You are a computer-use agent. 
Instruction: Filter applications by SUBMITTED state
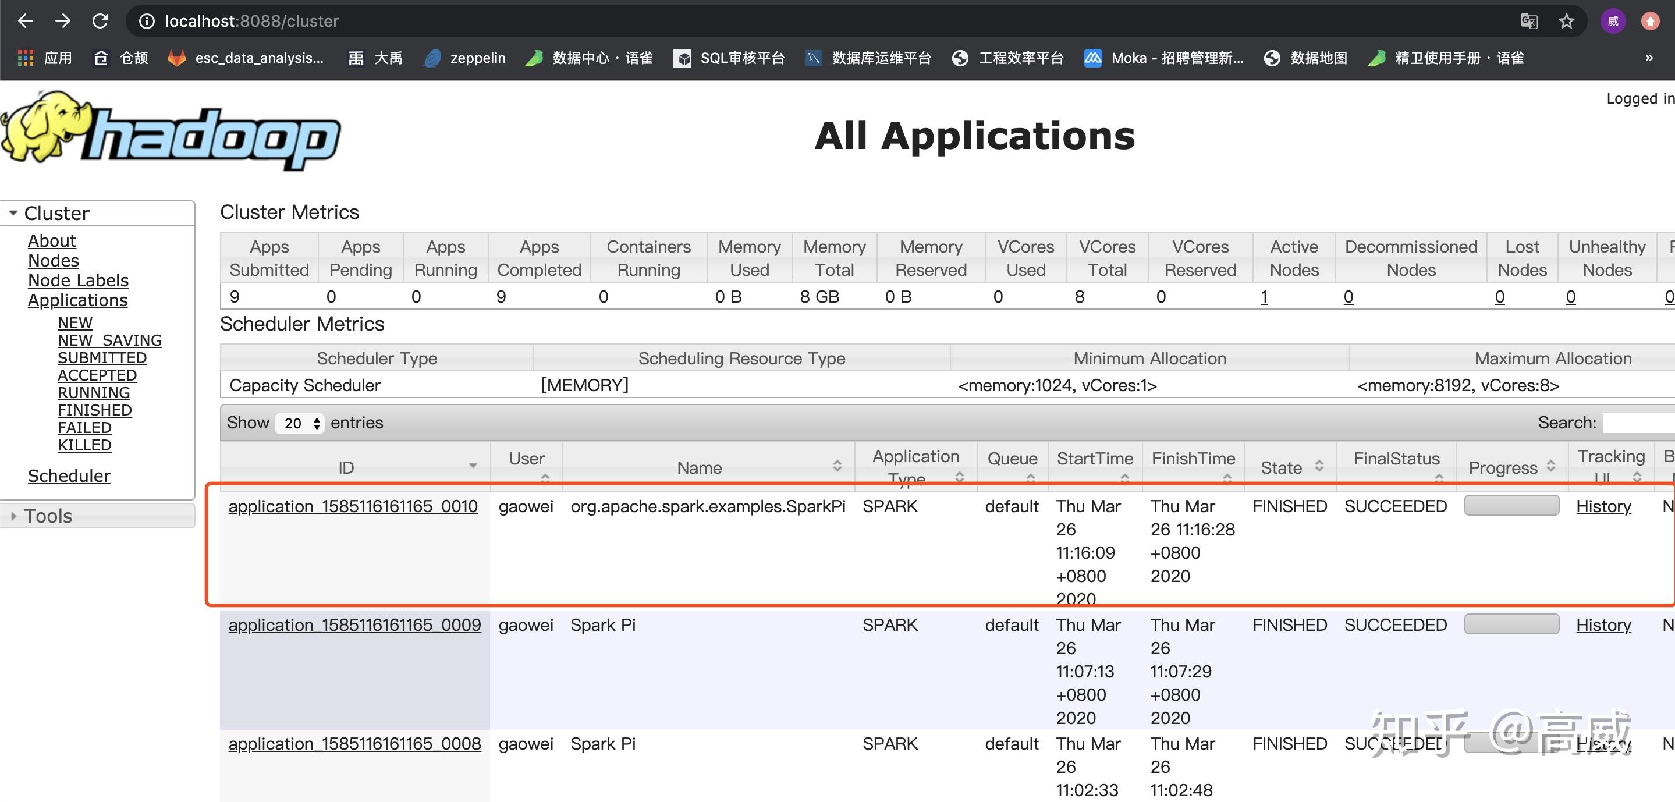(102, 358)
